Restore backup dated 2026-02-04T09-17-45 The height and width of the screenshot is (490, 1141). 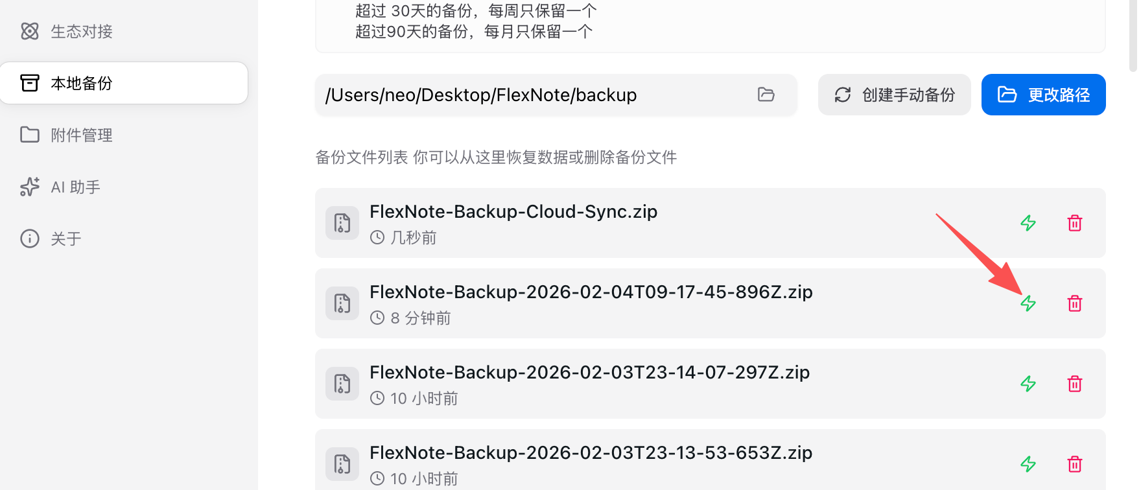coord(1028,303)
